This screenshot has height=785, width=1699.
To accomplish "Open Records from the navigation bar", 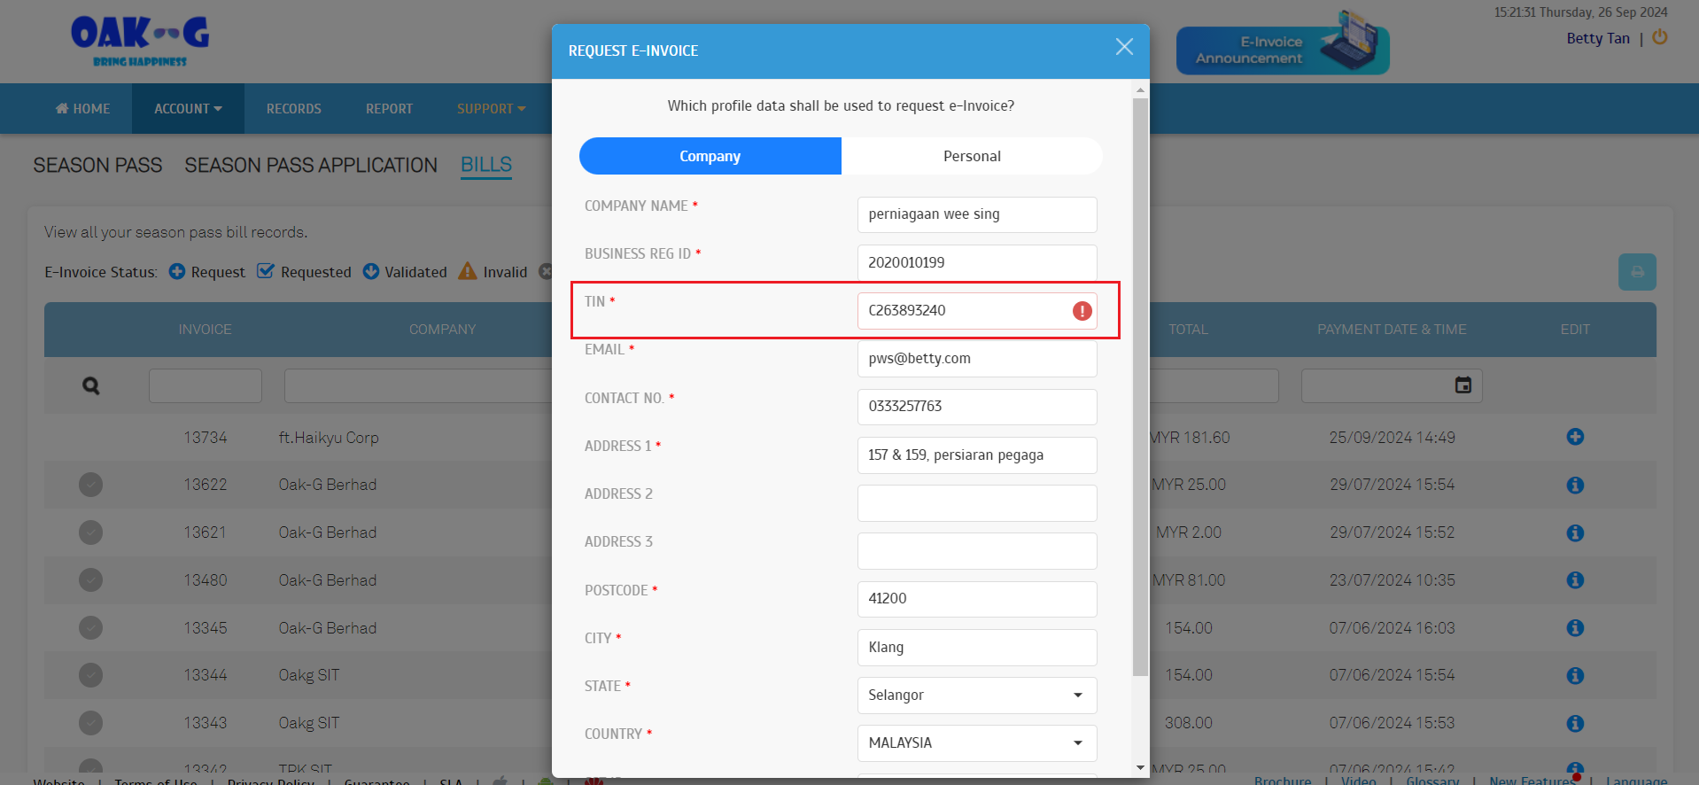I will pos(293,109).
